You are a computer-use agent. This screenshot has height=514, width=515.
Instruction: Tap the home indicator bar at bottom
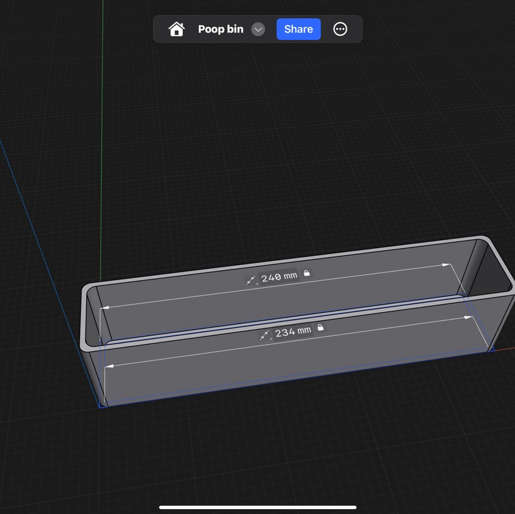(x=257, y=505)
